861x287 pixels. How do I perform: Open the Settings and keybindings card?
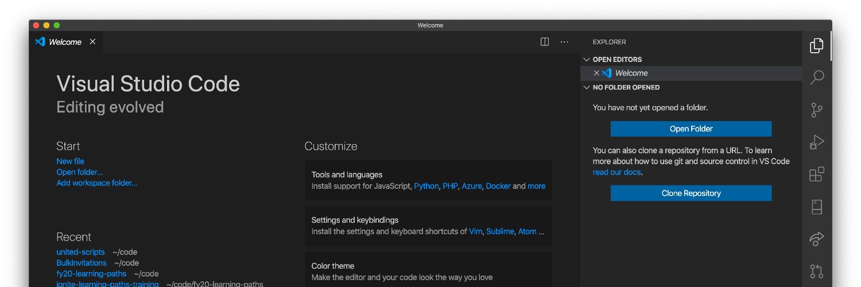(x=429, y=226)
